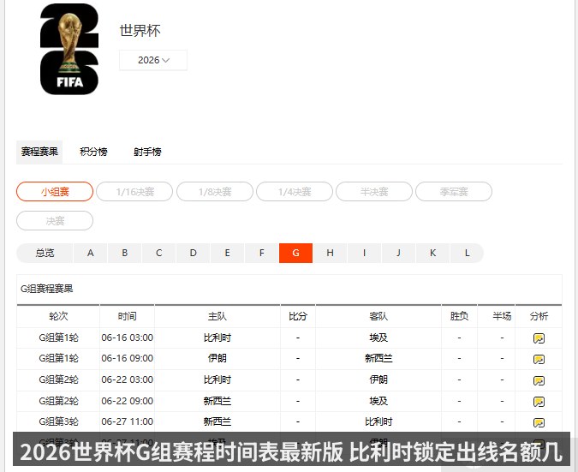The height and width of the screenshot is (472, 578).
Task: Select the 1/16决赛 stage button
Action: point(134,192)
